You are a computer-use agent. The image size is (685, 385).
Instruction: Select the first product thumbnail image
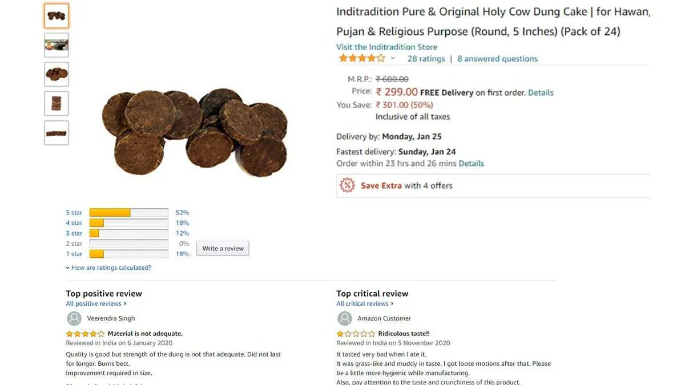coord(57,16)
